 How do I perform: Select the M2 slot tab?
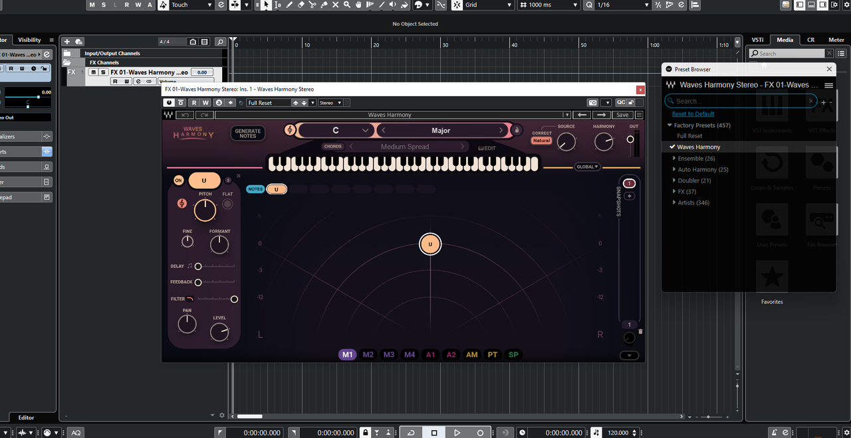click(x=368, y=354)
